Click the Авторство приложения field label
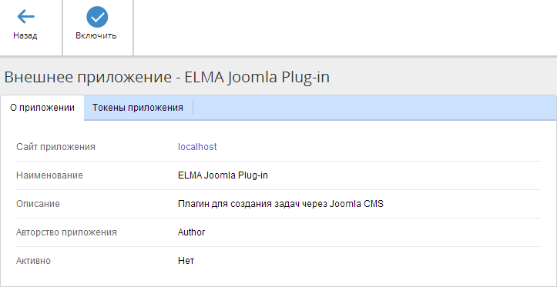The width and height of the screenshot is (557, 287). pos(66,232)
